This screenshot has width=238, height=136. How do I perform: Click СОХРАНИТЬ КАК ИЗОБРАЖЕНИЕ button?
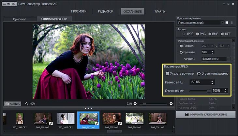pos(206,114)
